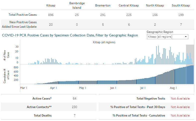Click the Bremerton column header
Screen dimensions: 196x121
(103, 5)
